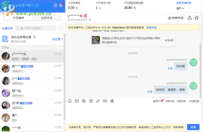203x132 pixels.
Task: Click 小额打款 small payment option
Action: 169,101
